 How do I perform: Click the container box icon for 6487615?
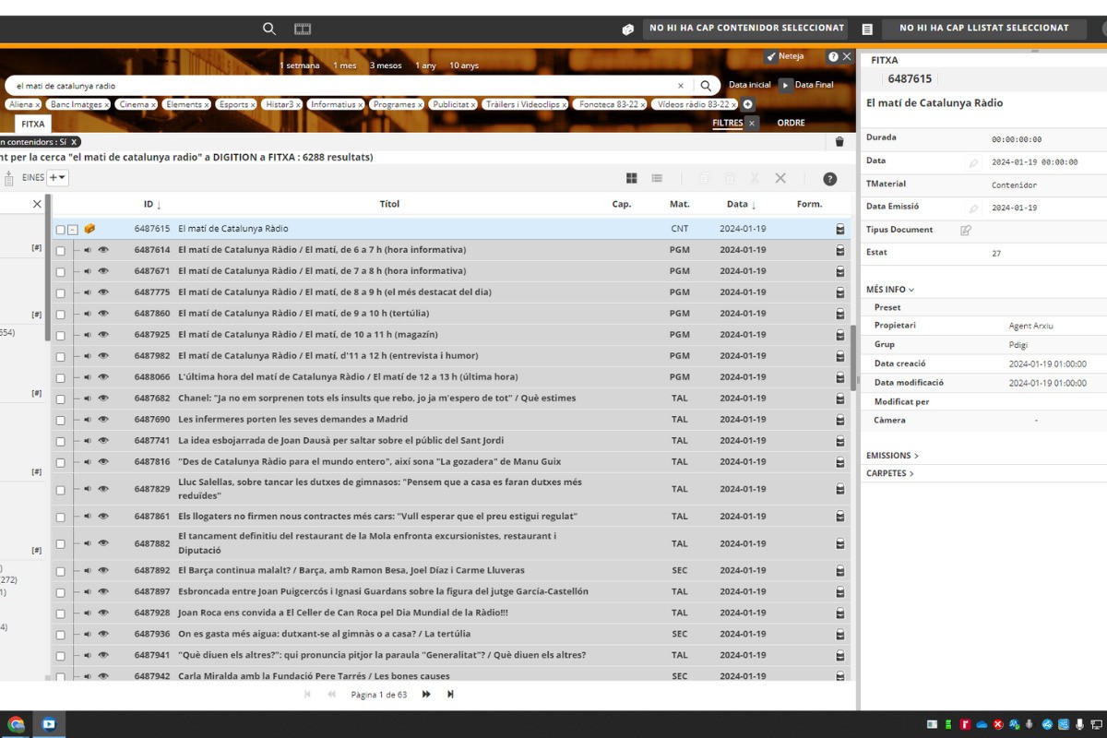coord(89,229)
